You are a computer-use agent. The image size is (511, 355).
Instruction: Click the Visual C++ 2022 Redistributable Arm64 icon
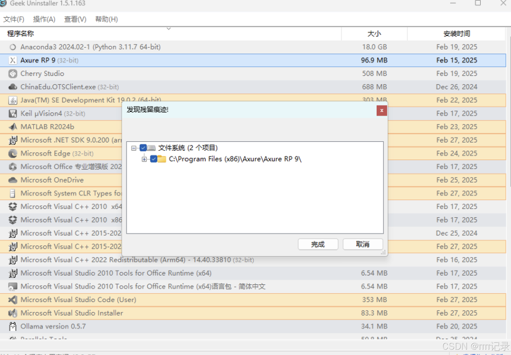point(13,260)
